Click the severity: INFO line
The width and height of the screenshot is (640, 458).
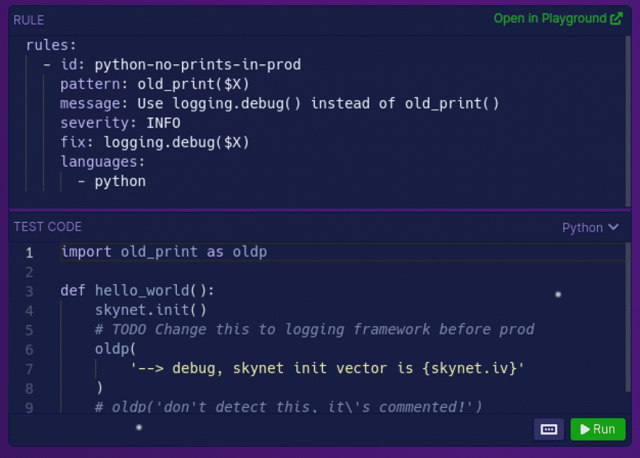point(121,123)
